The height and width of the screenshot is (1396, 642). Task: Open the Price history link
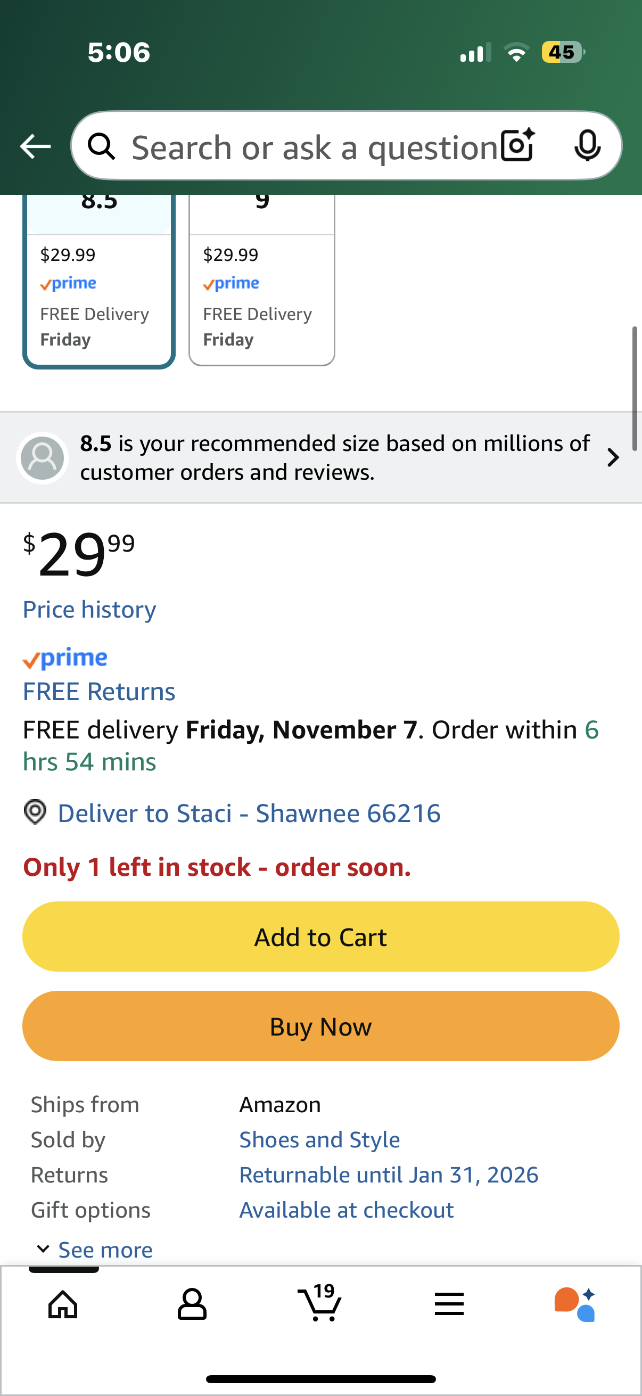point(89,610)
